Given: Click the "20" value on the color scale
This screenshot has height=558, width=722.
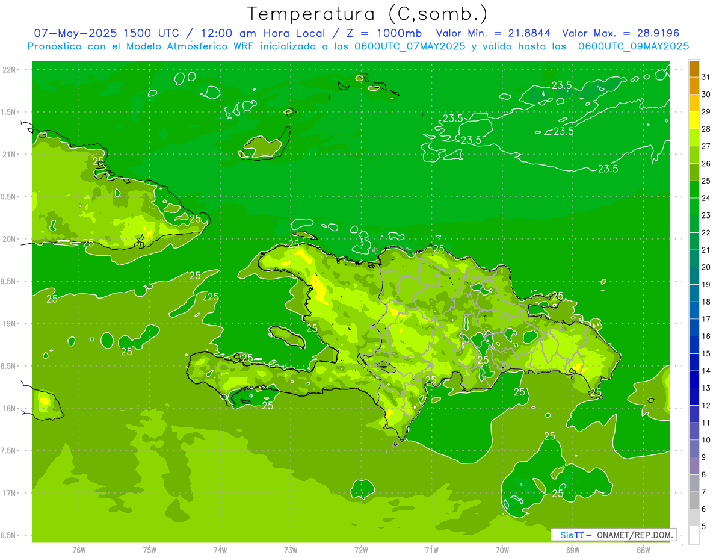Looking at the screenshot, I should (706, 267).
